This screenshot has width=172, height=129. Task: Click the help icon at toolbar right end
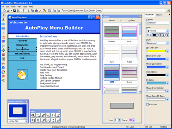169,11
